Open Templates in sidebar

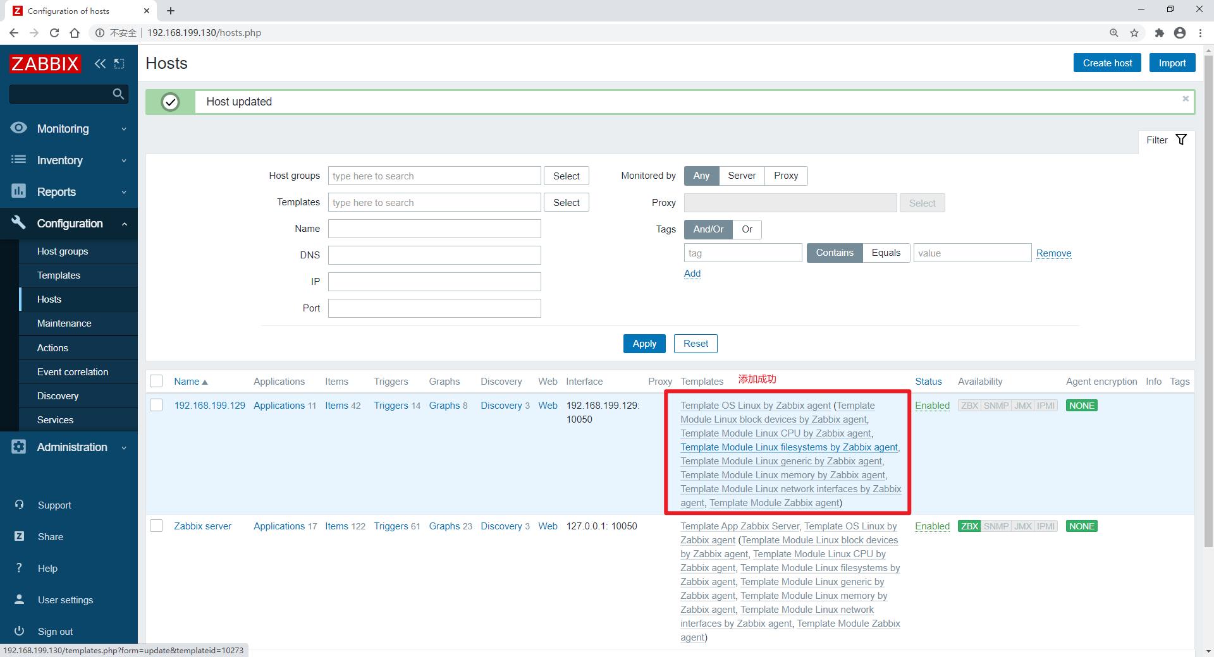pyautogui.click(x=59, y=275)
